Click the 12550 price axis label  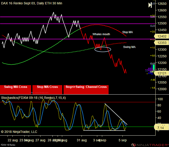click(x=162, y=17)
